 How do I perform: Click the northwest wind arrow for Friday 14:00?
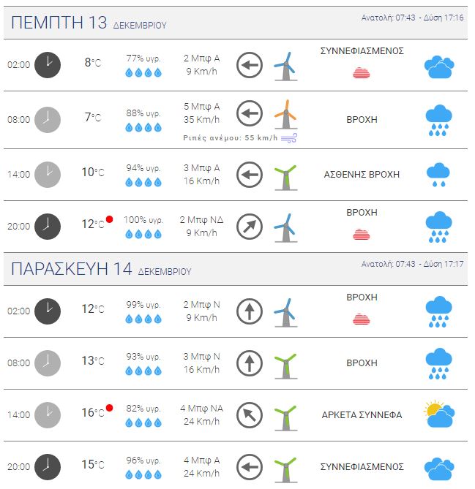pyautogui.click(x=250, y=415)
